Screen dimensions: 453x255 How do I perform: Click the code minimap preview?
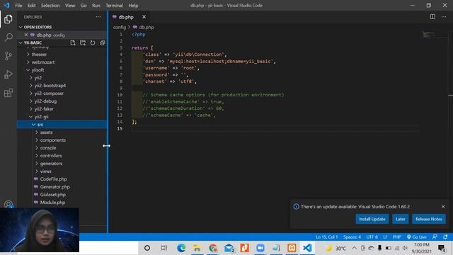tap(429, 34)
